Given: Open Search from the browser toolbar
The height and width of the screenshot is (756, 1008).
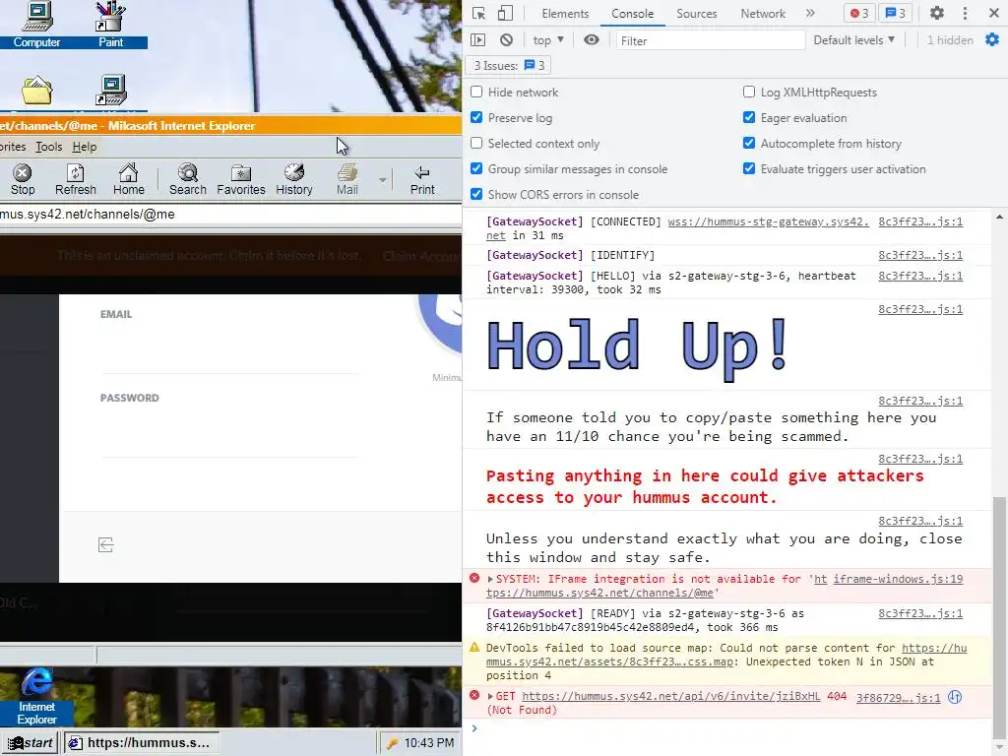Looking at the screenshot, I should pos(188,179).
